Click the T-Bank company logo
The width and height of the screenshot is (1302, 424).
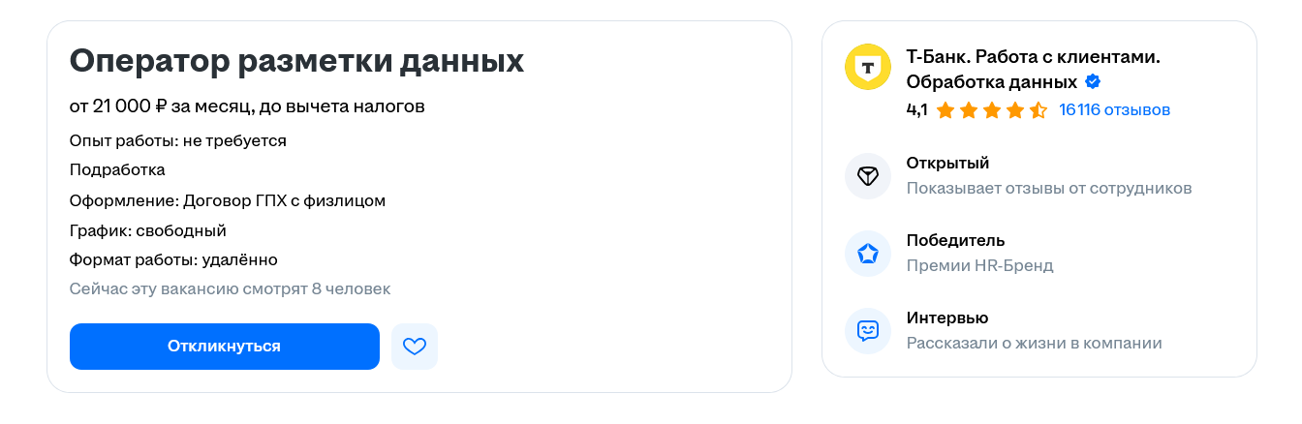(868, 67)
